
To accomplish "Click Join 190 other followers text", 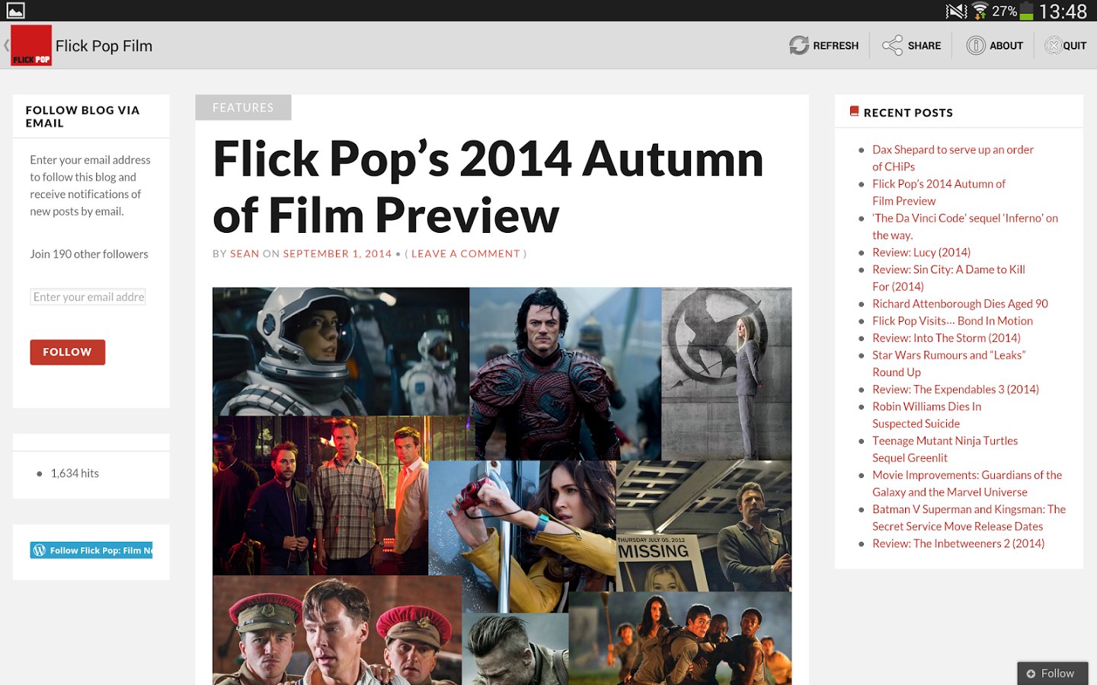I will click(x=89, y=254).
